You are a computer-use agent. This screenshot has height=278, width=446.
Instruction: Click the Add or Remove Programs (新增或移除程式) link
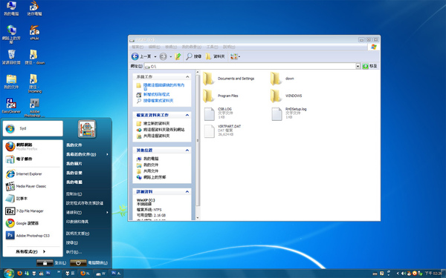(x=156, y=94)
